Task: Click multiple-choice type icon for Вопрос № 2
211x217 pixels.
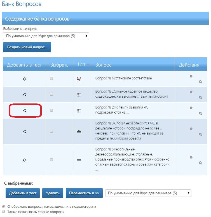Action: [79, 111]
